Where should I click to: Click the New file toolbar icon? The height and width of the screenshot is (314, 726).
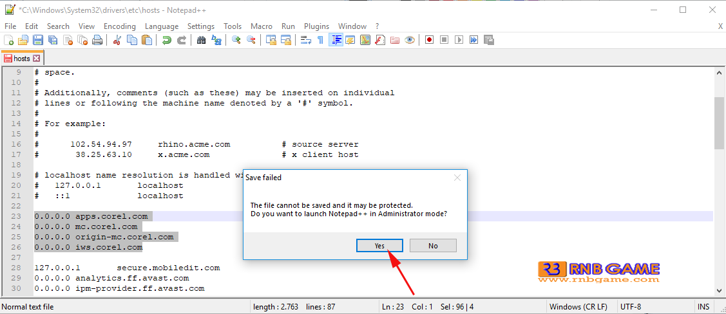9,41
